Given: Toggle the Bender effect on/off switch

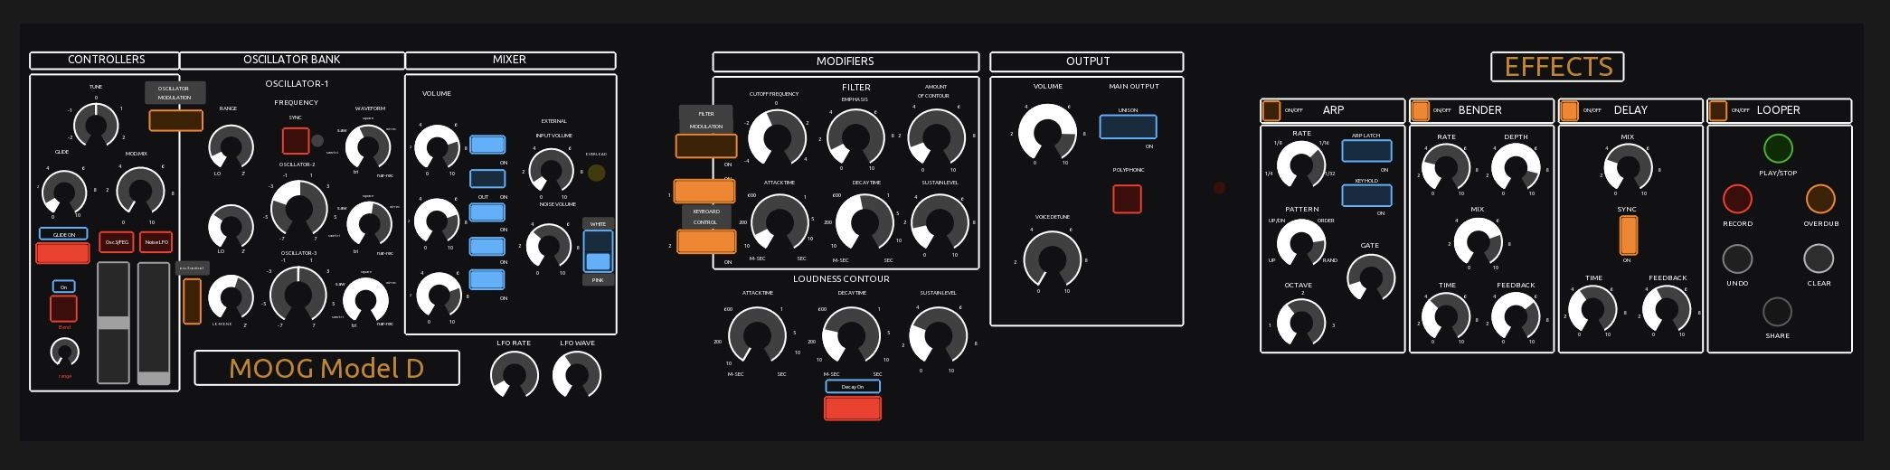Looking at the screenshot, I should click(x=1421, y=110).
